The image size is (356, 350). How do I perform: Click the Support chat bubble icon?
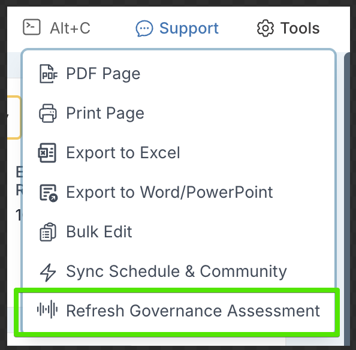pos(144,28)
